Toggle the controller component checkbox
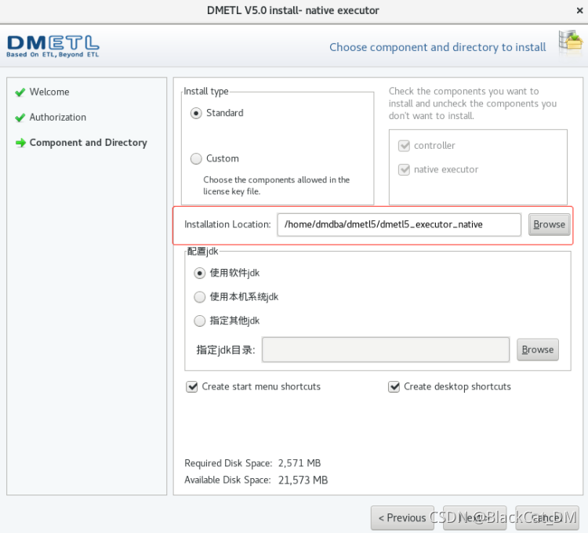This screenshot has height=533, width=588. pyautogui.click(x=404, y=146)
